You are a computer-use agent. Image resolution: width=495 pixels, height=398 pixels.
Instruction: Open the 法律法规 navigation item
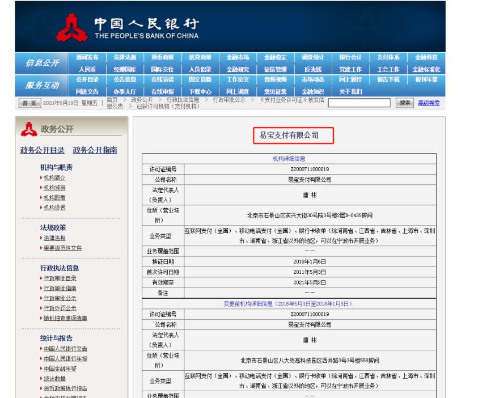[125, 57]
